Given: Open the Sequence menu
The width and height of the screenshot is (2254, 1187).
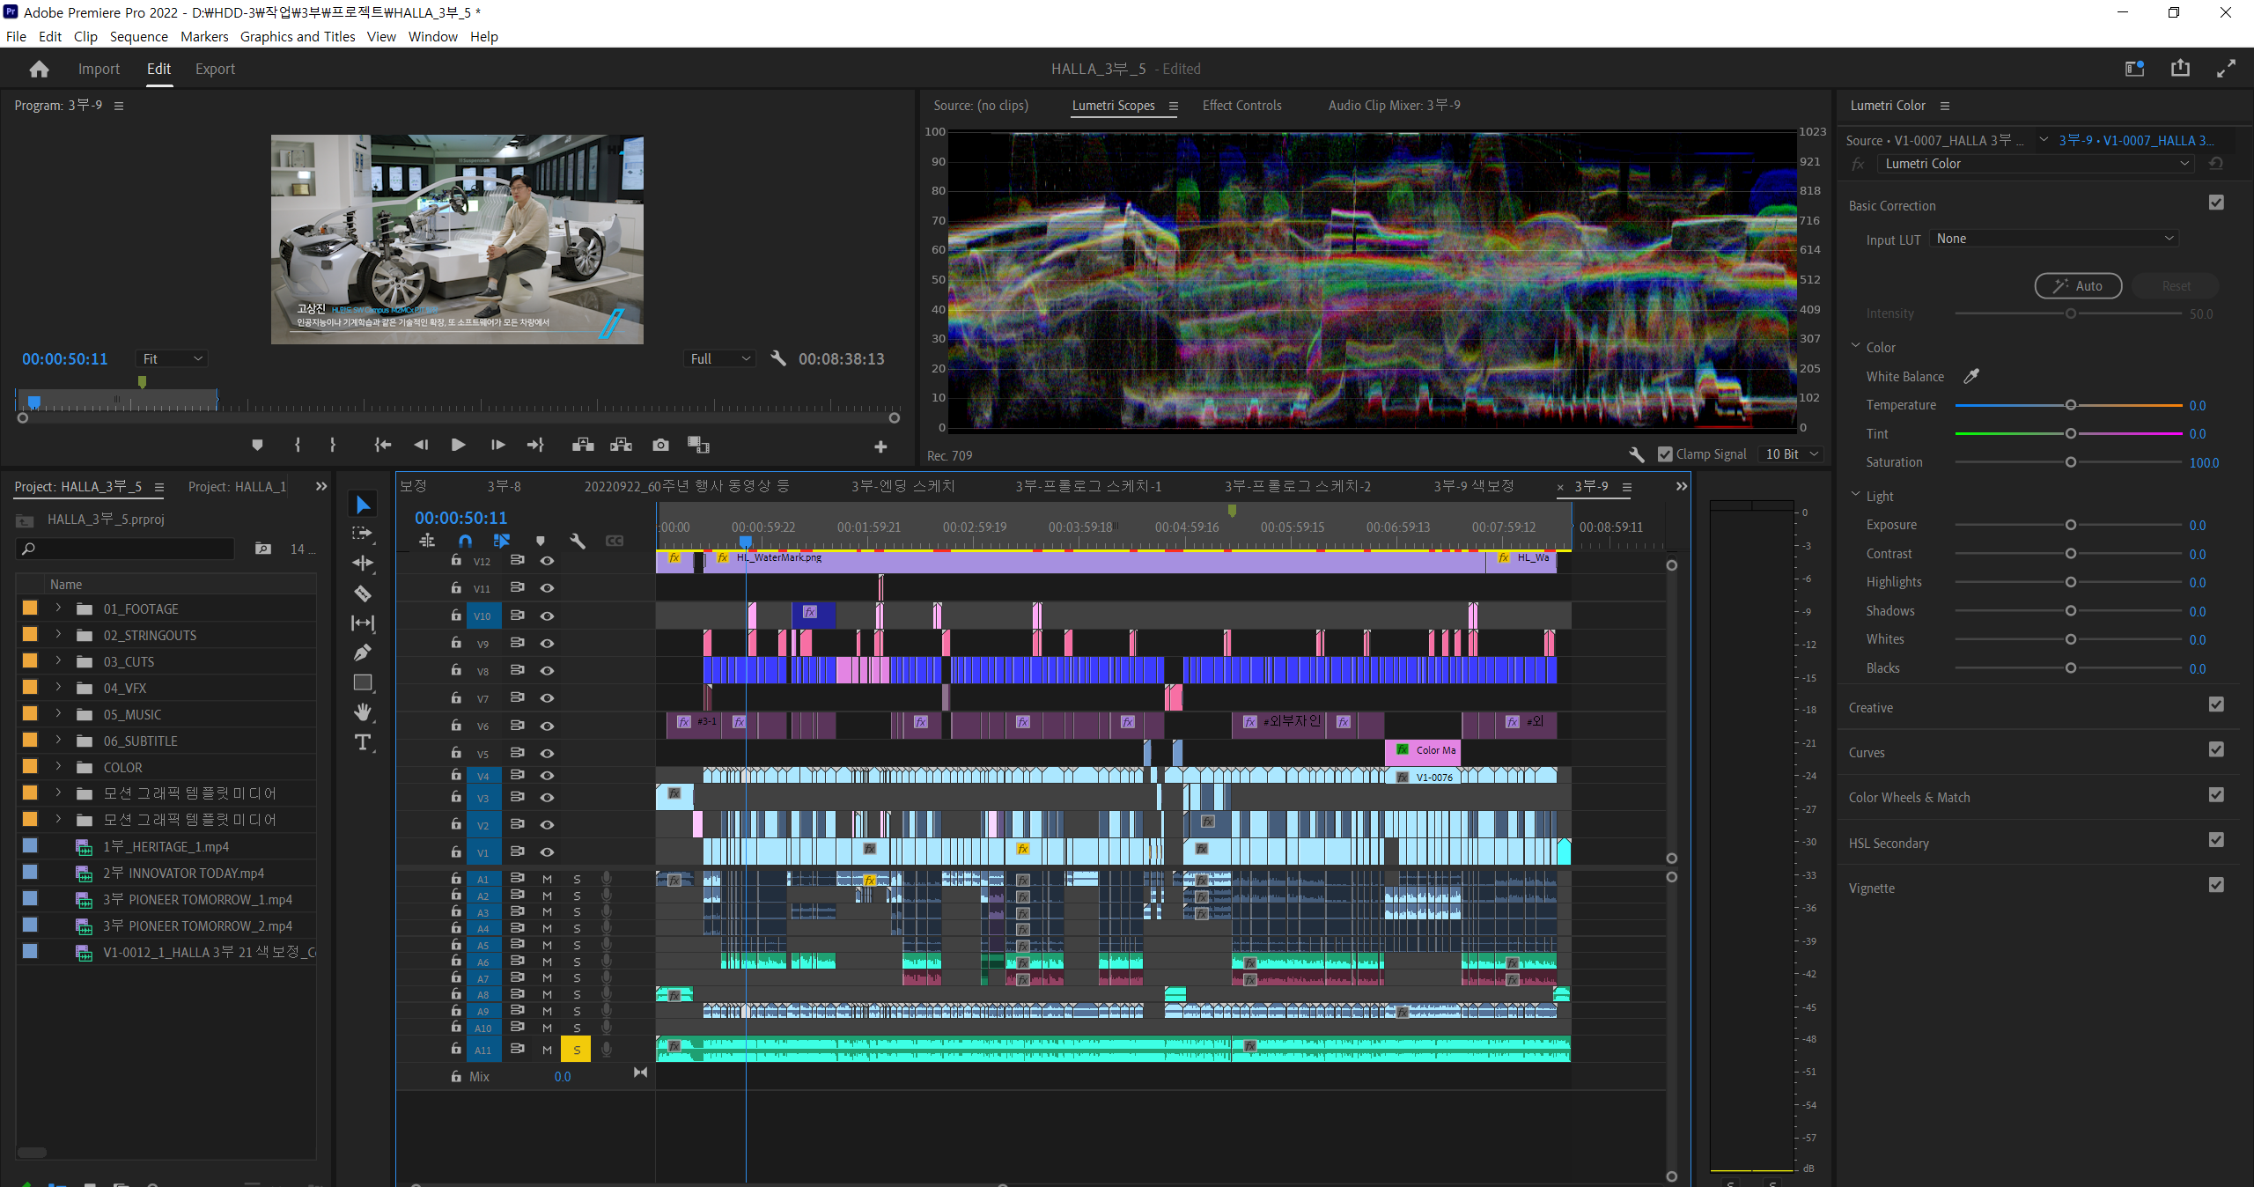Looking at the screenshot, I should tap(138, 36).
